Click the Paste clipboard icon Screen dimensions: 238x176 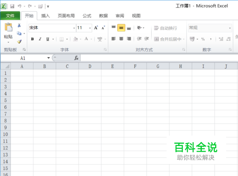(x=9, y=27)
